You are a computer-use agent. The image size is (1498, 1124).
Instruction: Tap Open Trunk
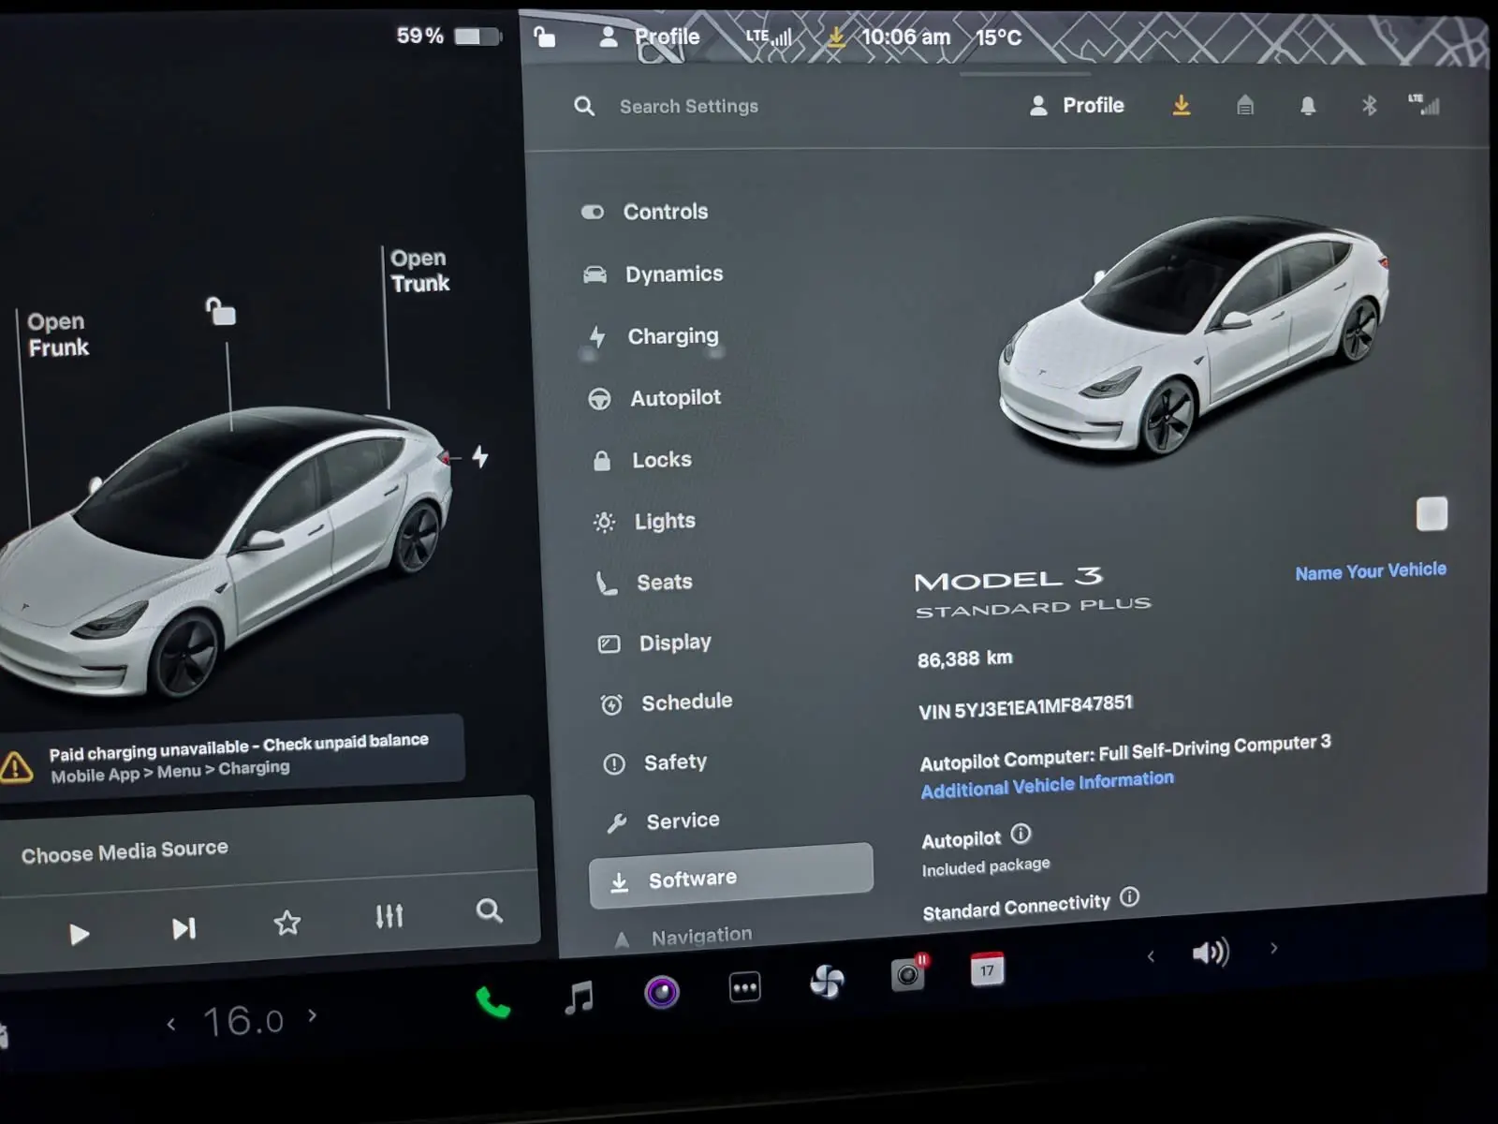[419, 271]
